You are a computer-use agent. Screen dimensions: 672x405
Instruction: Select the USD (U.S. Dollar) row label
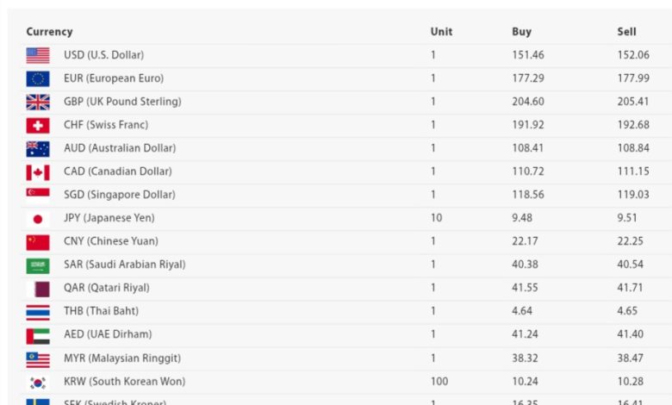point(103,55)
